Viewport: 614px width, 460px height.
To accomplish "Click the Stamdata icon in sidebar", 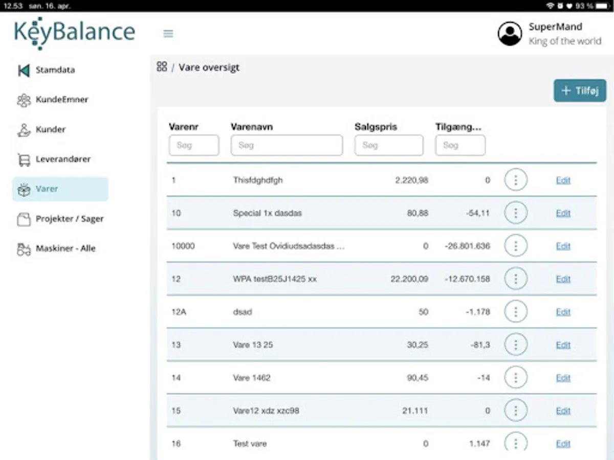I will pyautogui.click(x=24, y=71).
